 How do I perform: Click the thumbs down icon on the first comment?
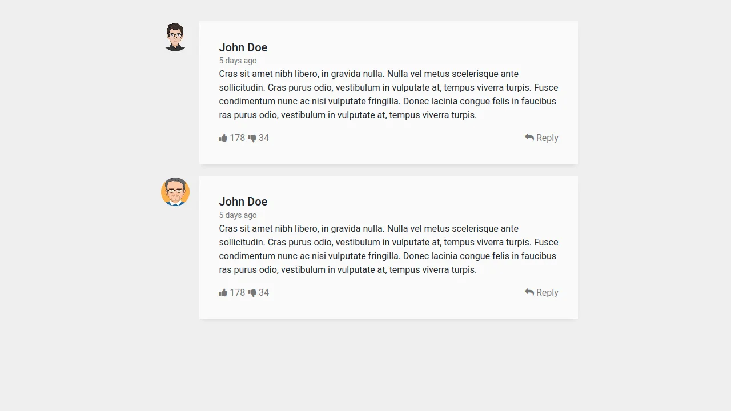[252, 138]
